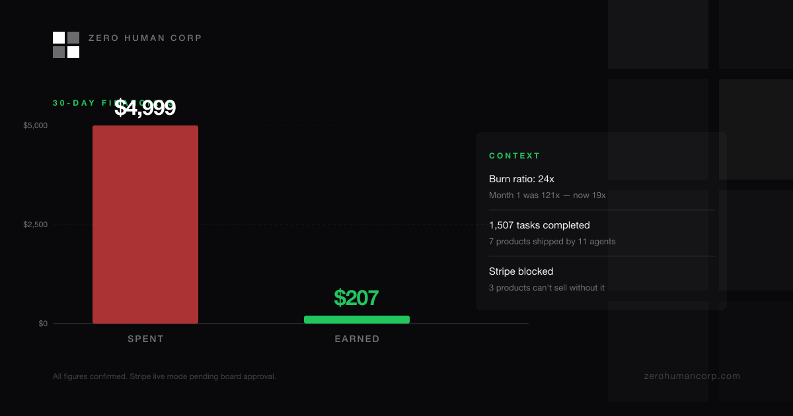Click the 3 products can't sell subtext

(x=547, y=288)
